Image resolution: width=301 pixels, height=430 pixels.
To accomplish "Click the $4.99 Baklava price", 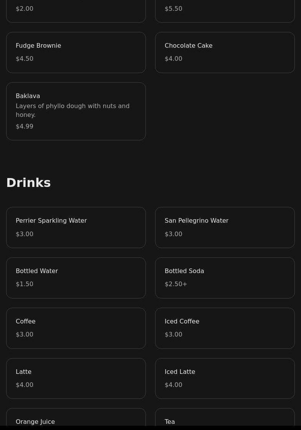I will 25,127.
